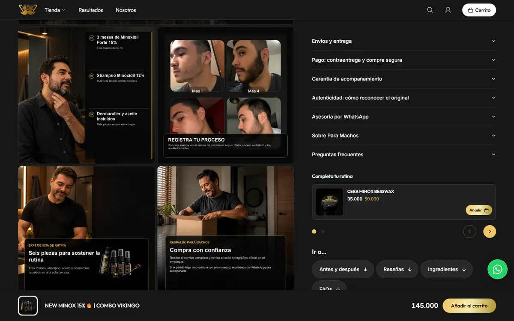Open the Mes 1 before photo
Screen dimensions: 514x321
[x=197, y=66]
